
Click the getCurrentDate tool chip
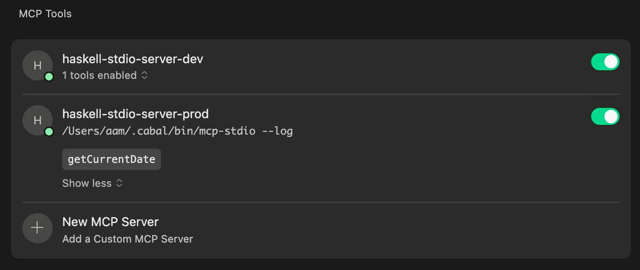pos(111,159)
